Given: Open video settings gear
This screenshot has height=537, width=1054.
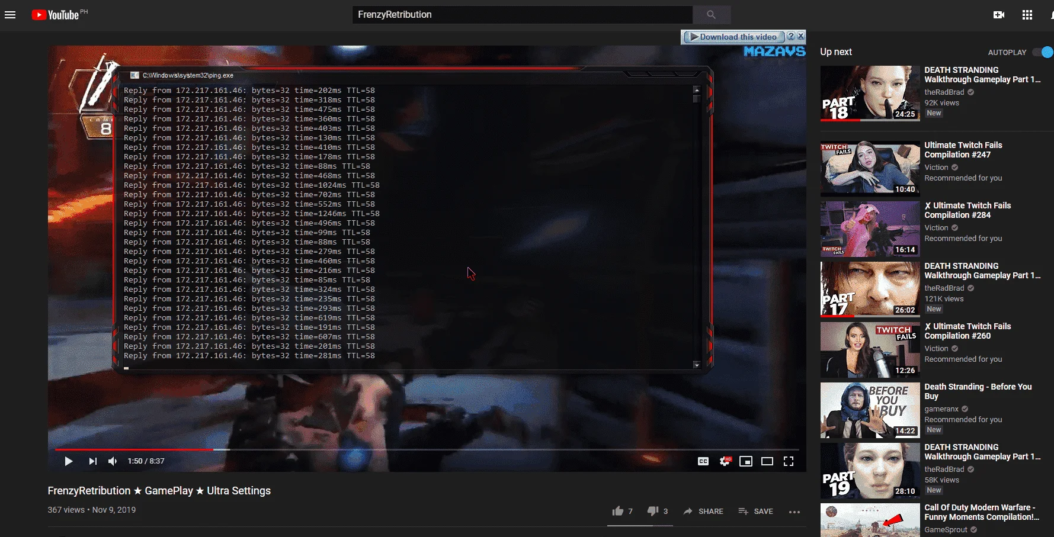Looking at the screenshot, I should 725,461.
